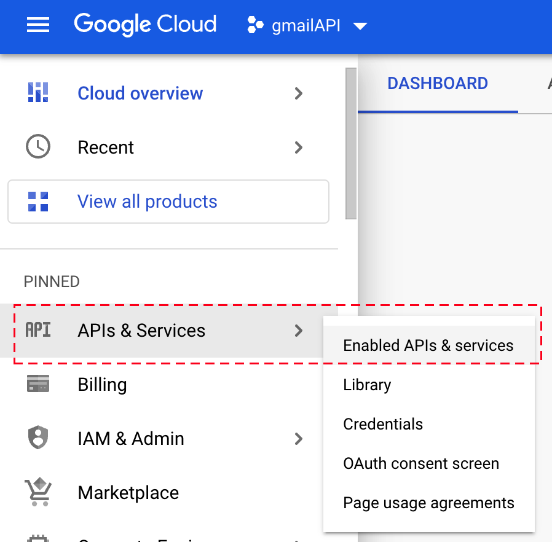This screenshot has width=552, height=542.
Task: Expand the IAM & Admin submenu chevron
Action: coord(299,439)
